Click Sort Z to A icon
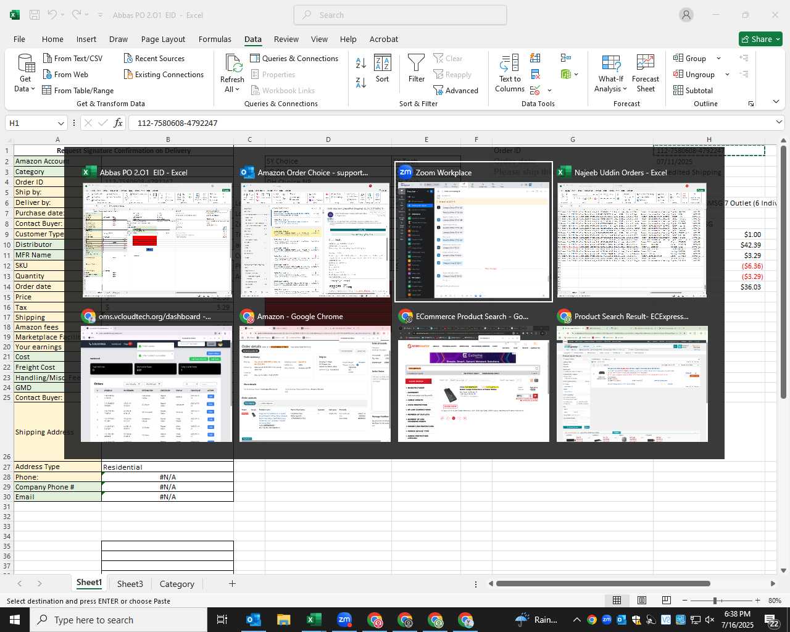The image size is (790, 632). pyautogui.click(x=361, y=83)
